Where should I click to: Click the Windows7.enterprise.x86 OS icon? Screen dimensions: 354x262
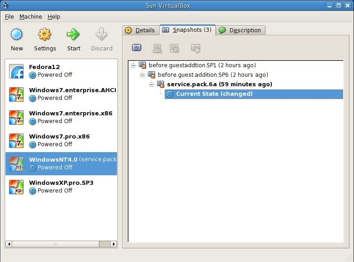(16, 118)
